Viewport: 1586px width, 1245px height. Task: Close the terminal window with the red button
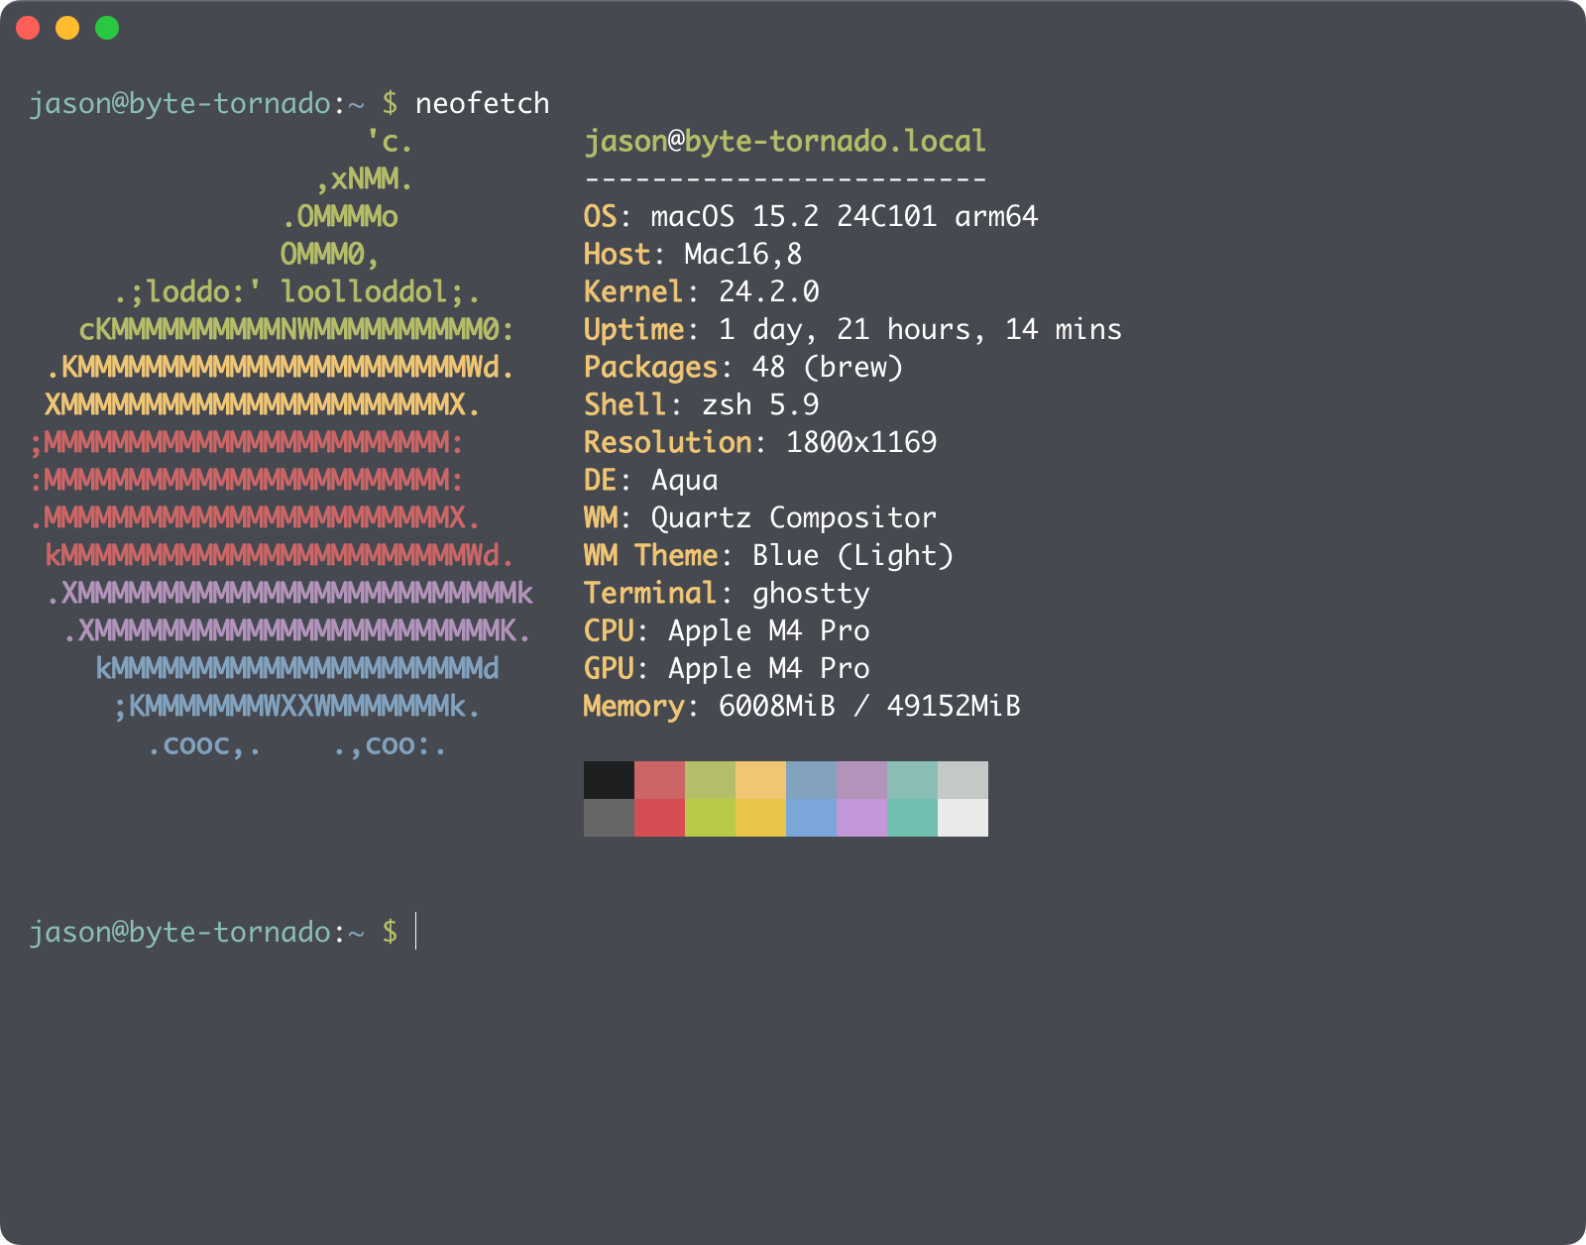click(28, 28)
